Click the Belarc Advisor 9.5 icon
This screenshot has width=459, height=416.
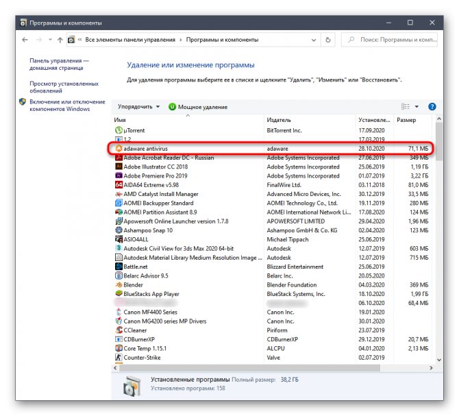pos(119,276)
